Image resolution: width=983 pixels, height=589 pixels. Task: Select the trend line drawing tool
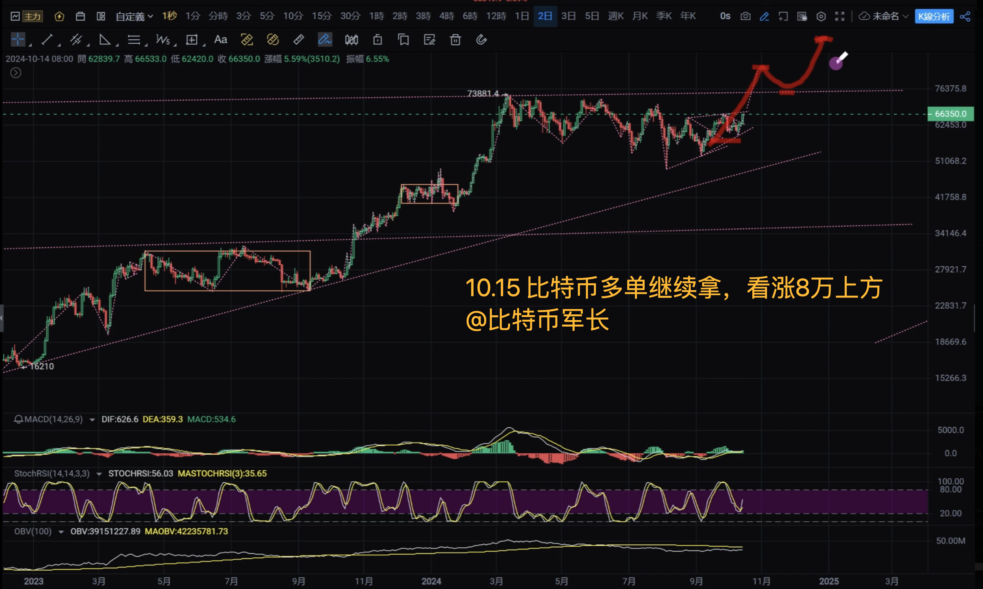[x=47, y=39]
